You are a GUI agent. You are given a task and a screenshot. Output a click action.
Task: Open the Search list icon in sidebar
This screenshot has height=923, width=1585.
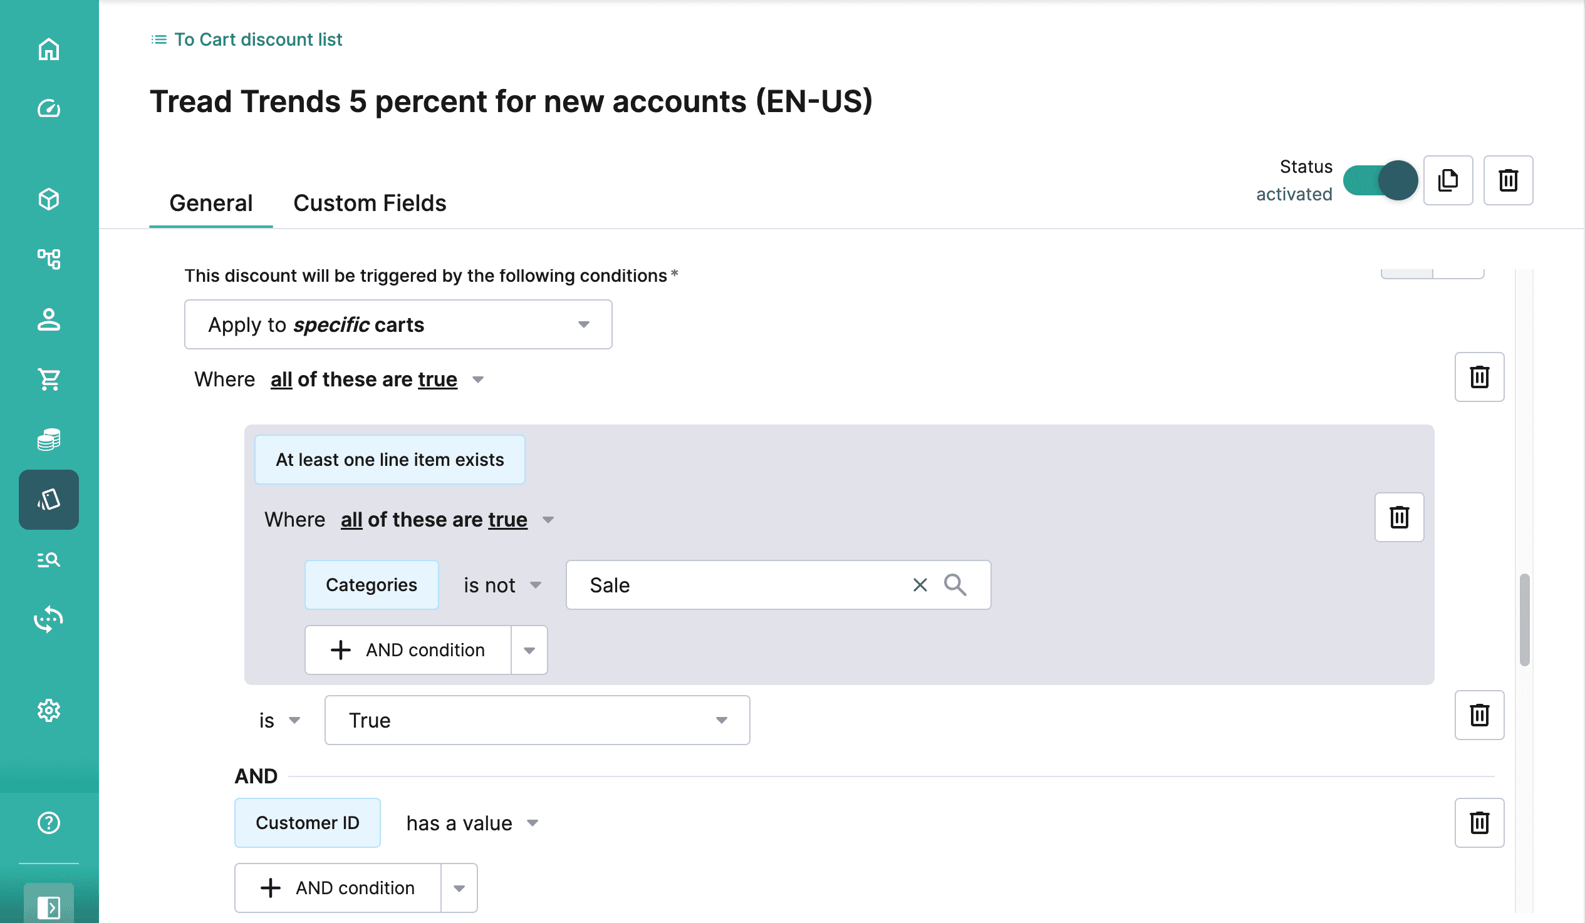(x=48, y=560)
